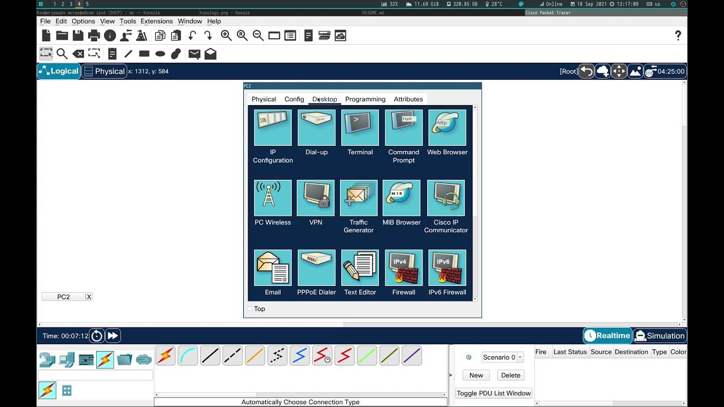724x407 pixels.
Task: Click the Delete scenario button
Action: click(x=511, y=375)
